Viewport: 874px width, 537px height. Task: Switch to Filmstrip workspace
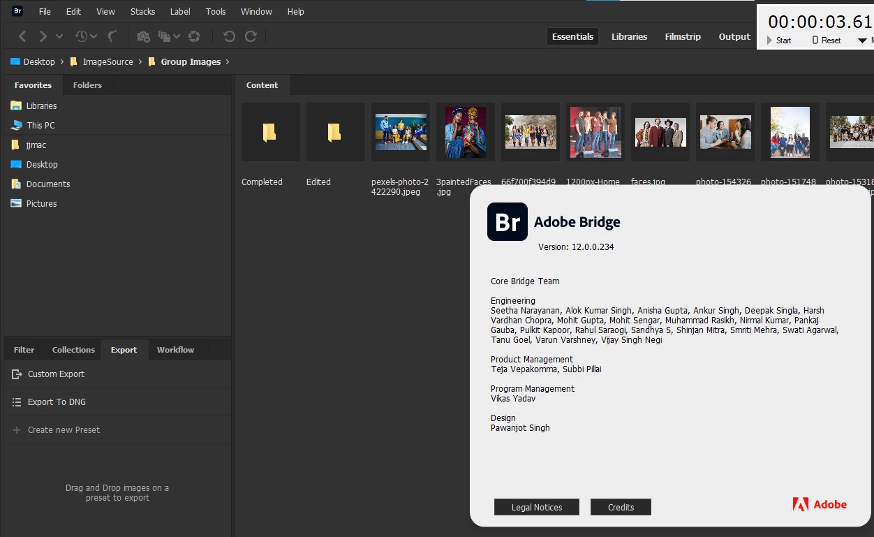click(683, 36)
